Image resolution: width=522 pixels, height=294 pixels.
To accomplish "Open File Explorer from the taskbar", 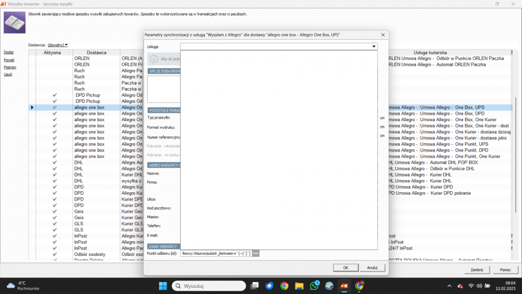I will point(299,286).
